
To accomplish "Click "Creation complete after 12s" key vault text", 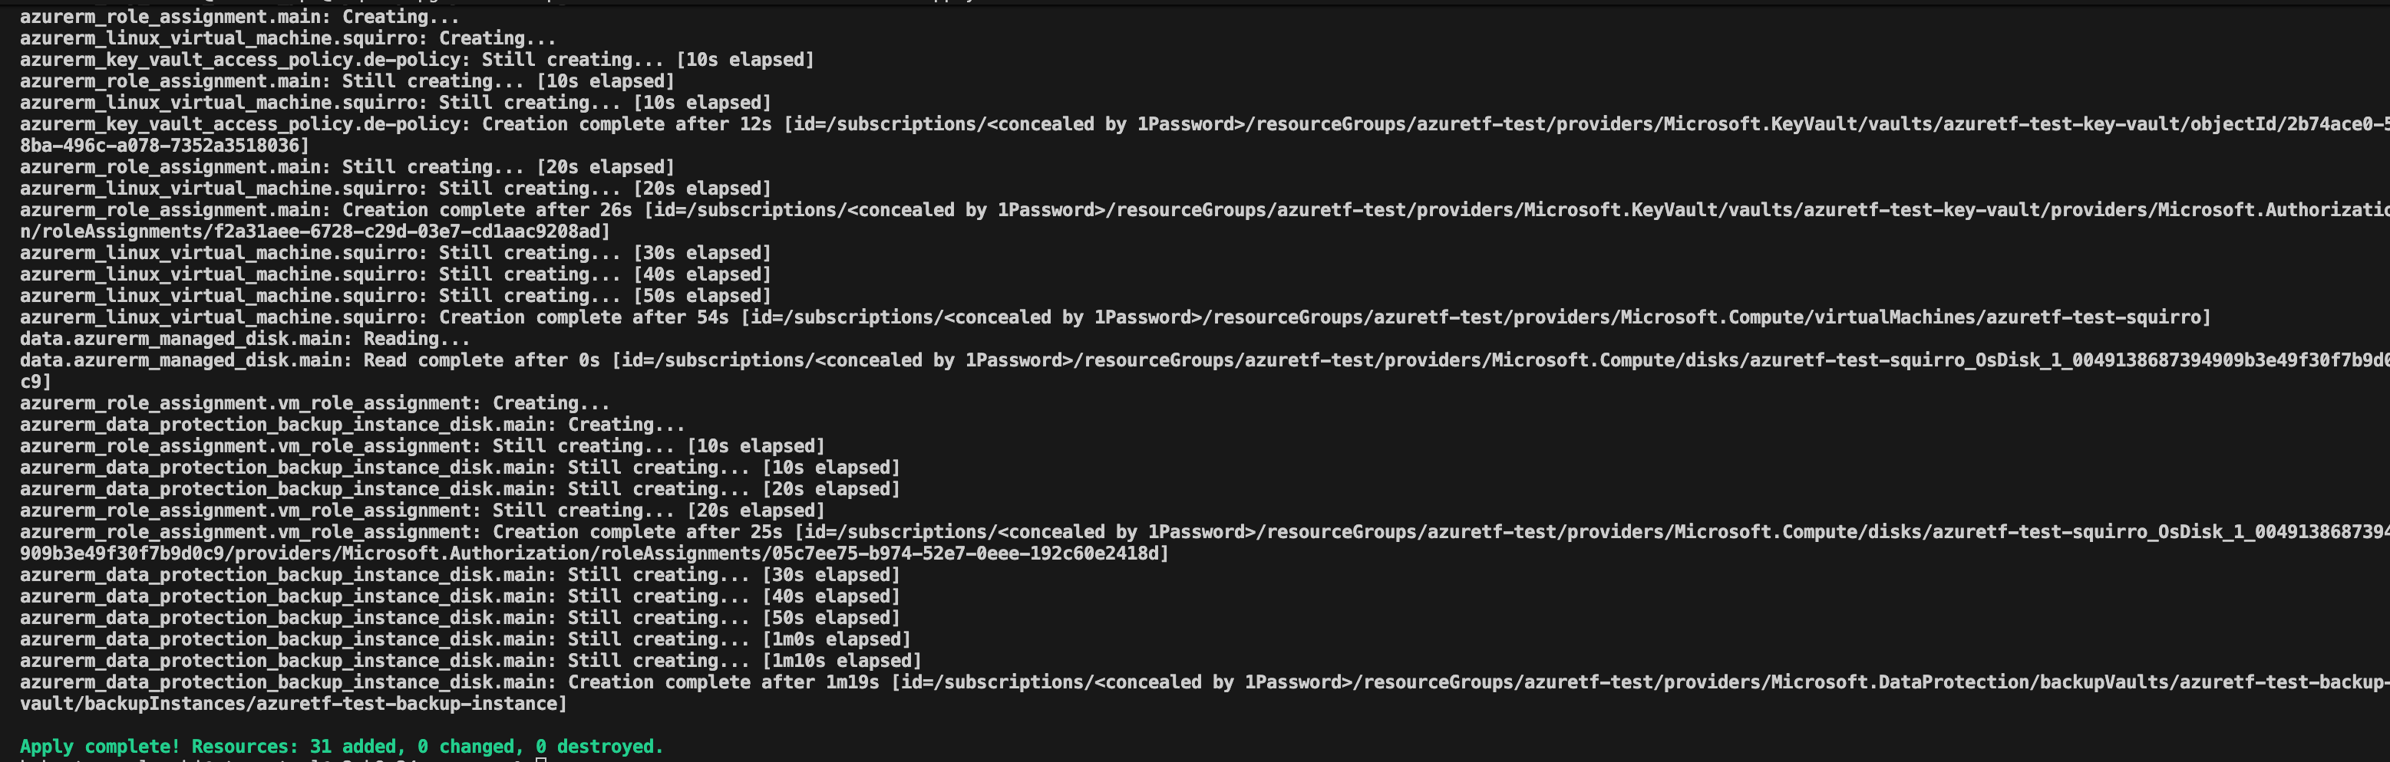I will pyautogui.click(x=626, y=124).
